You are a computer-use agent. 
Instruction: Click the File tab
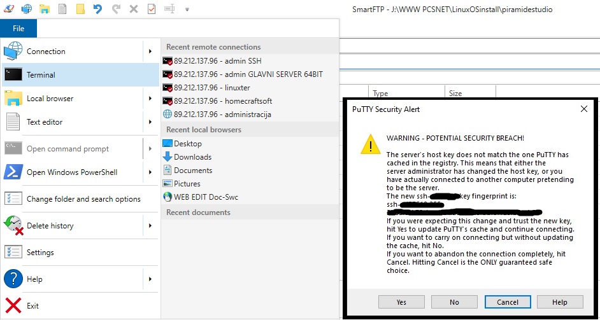18,28
